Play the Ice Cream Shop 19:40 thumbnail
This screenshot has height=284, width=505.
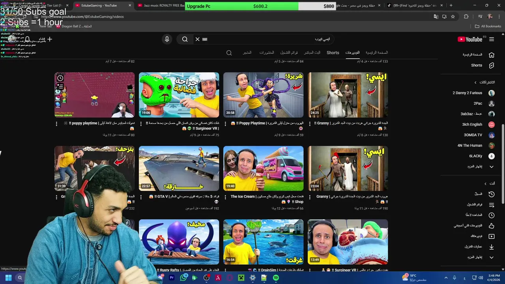click(x=263, y=168)
